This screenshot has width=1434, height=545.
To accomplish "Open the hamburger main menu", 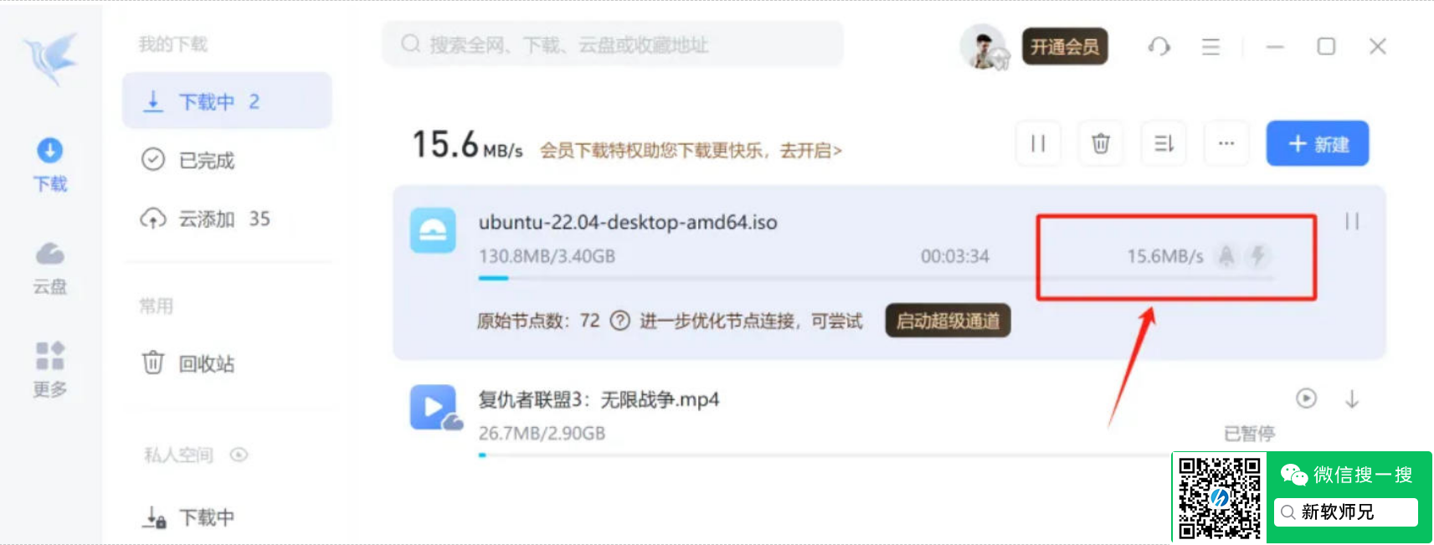I will click(x=1210, y=47).
